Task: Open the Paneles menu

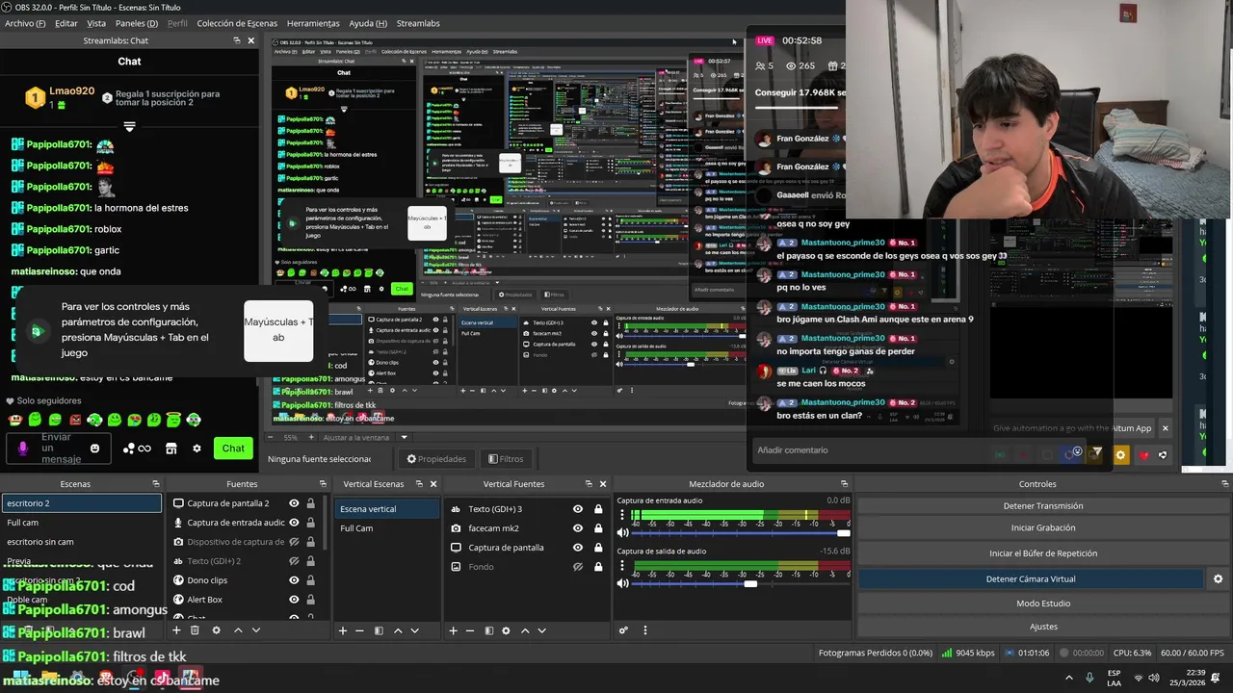Action: pos(137,23)
